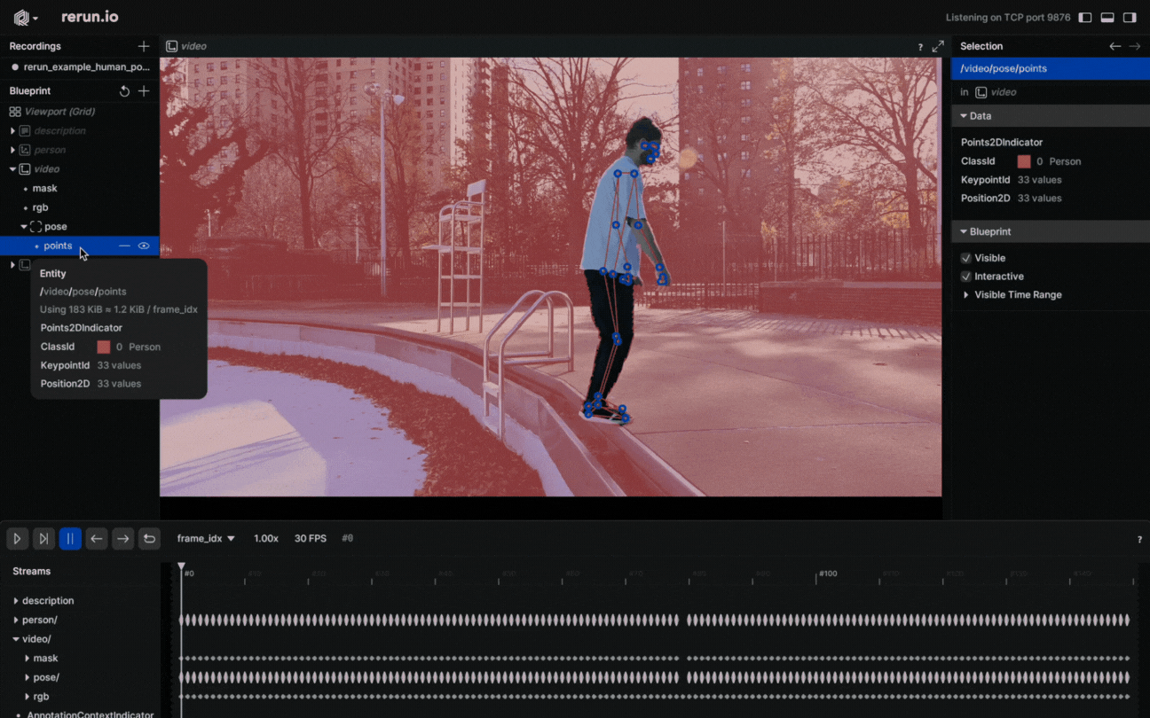Click the /video/pose/points selection header

(x=1050, y=68)
